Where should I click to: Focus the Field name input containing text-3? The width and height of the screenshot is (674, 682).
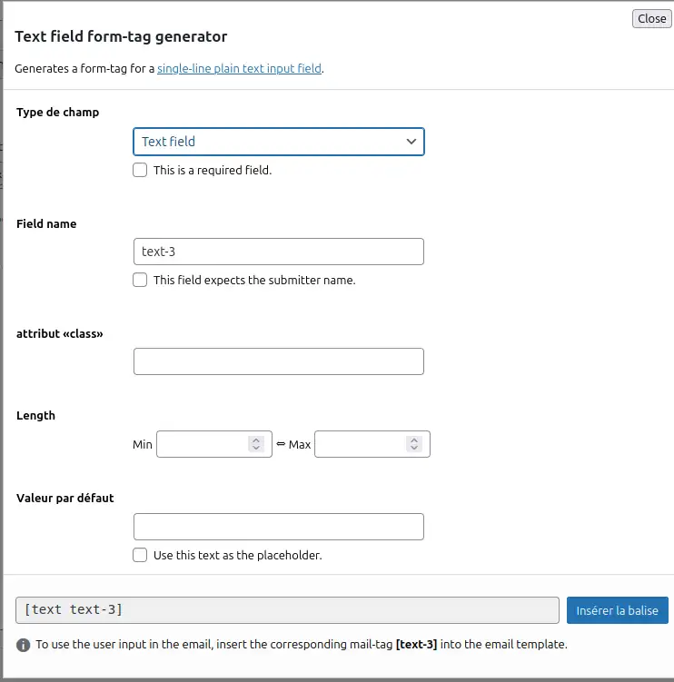point(279,252)
